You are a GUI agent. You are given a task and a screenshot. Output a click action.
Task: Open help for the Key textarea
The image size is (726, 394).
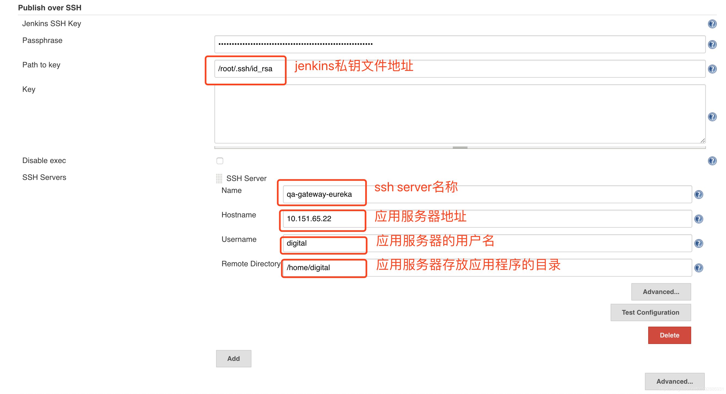[x=712, y=117]
